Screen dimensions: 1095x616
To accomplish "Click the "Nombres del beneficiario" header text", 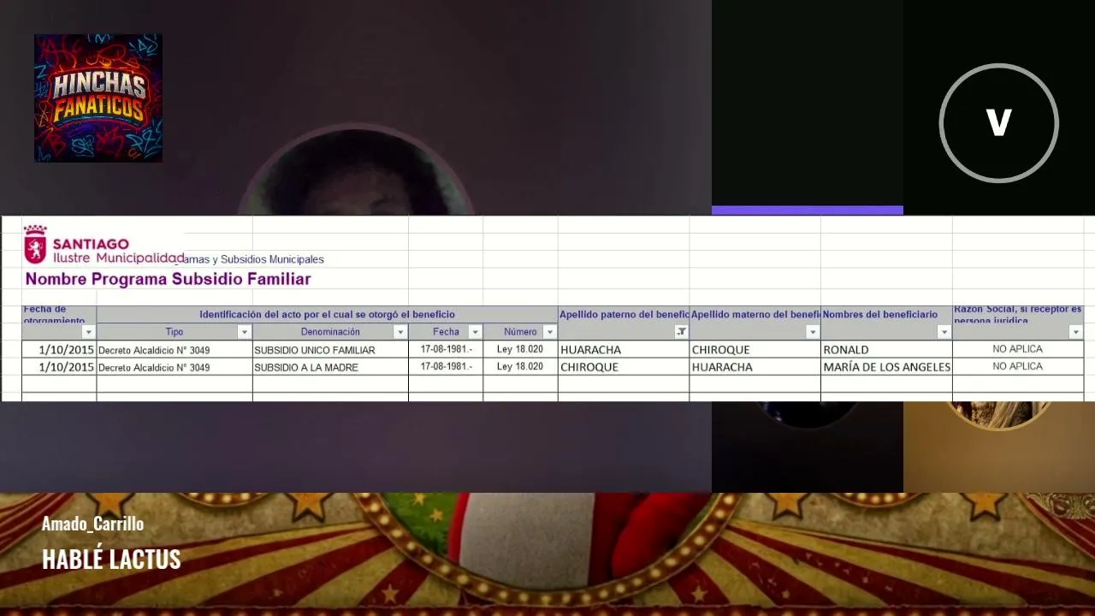I will pyautogui.click(x=880, y=315).
